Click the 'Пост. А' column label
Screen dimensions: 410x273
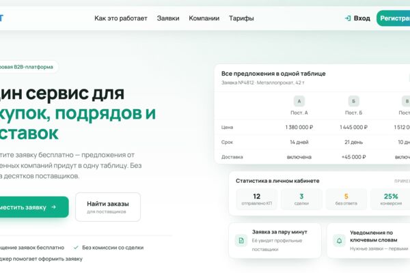[x=299, y=113]
